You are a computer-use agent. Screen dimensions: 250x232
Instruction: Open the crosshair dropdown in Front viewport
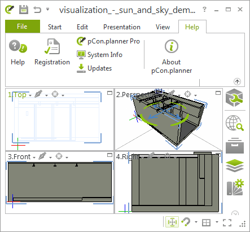(67, 157)
